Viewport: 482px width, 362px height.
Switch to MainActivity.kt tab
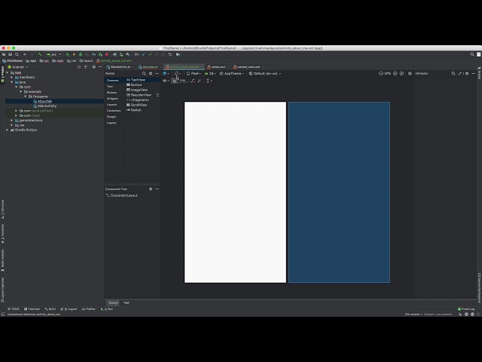point(118,67)
